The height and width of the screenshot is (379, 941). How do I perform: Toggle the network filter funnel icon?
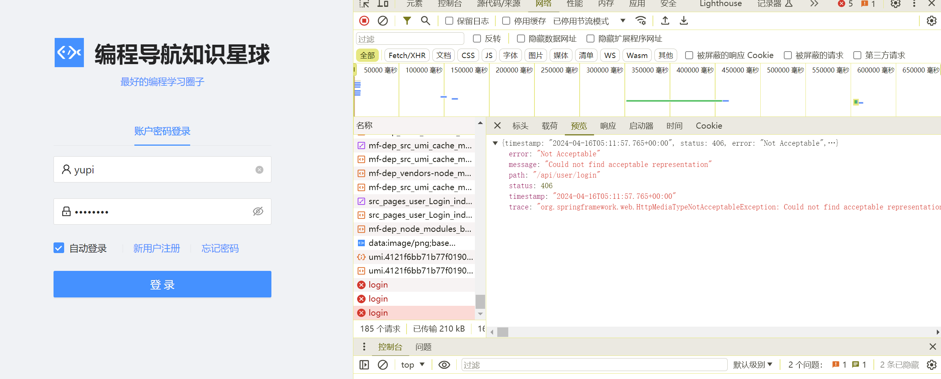(x=407, y=20)
